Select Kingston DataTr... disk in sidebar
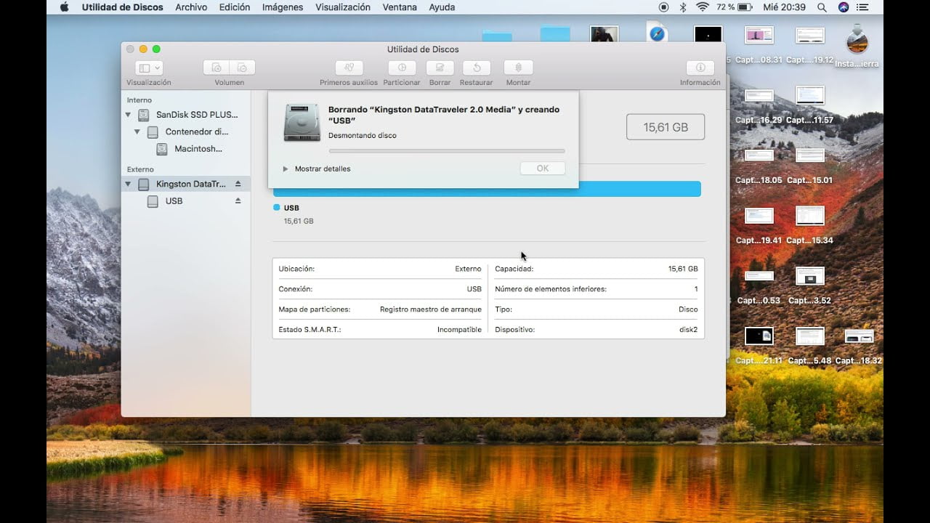 (x=186, y=185)
